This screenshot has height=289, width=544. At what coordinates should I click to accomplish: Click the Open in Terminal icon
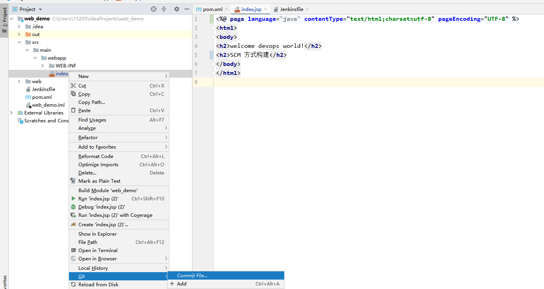[73, 250]
